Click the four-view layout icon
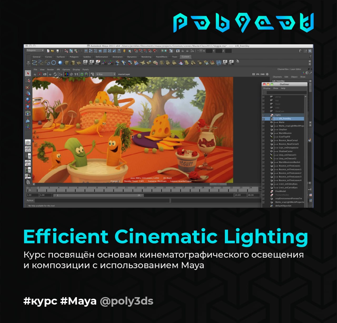Screen dimensions: 337x323 [28, 149]
